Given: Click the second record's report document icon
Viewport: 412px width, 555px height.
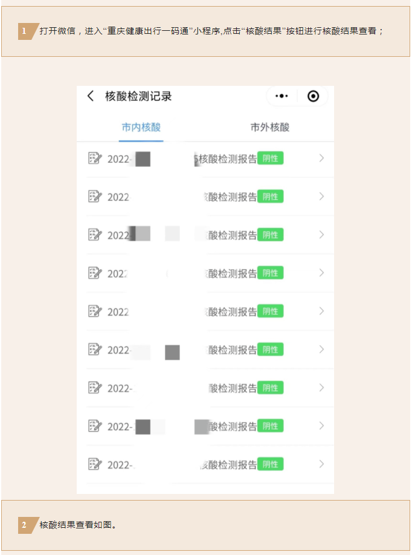Looking at the screenshot, I should point(95,196).
